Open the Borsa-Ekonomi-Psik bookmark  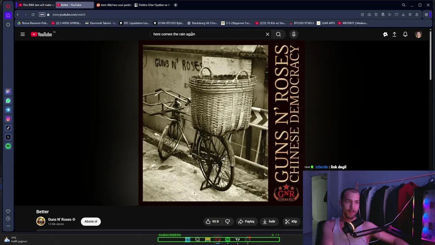pyautogui.click(x=33, y=23)
